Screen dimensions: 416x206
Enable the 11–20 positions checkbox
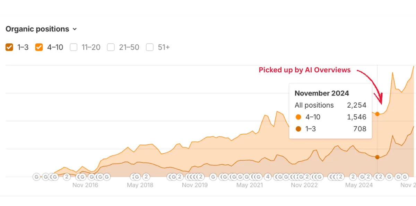[x=73, y=47]
